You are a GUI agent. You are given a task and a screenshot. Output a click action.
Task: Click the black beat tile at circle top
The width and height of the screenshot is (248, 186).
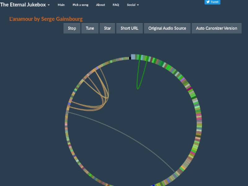[x=130, y=58]
